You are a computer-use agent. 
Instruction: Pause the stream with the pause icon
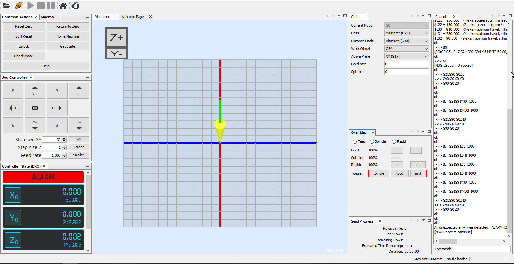click(x=51, y=5)
